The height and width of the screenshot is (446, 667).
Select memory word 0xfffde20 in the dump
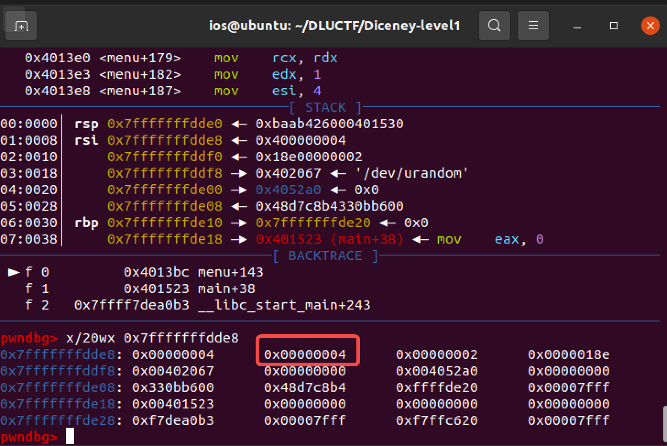(x=437, y=388)
